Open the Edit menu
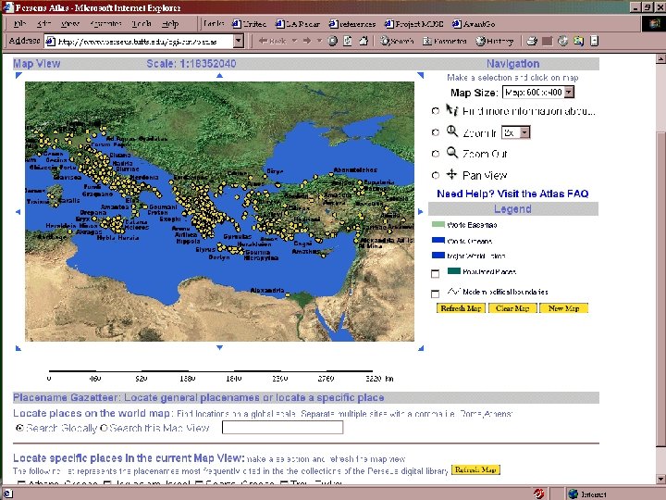The height and width of the screenshot is (500, 666). [43, 24]
